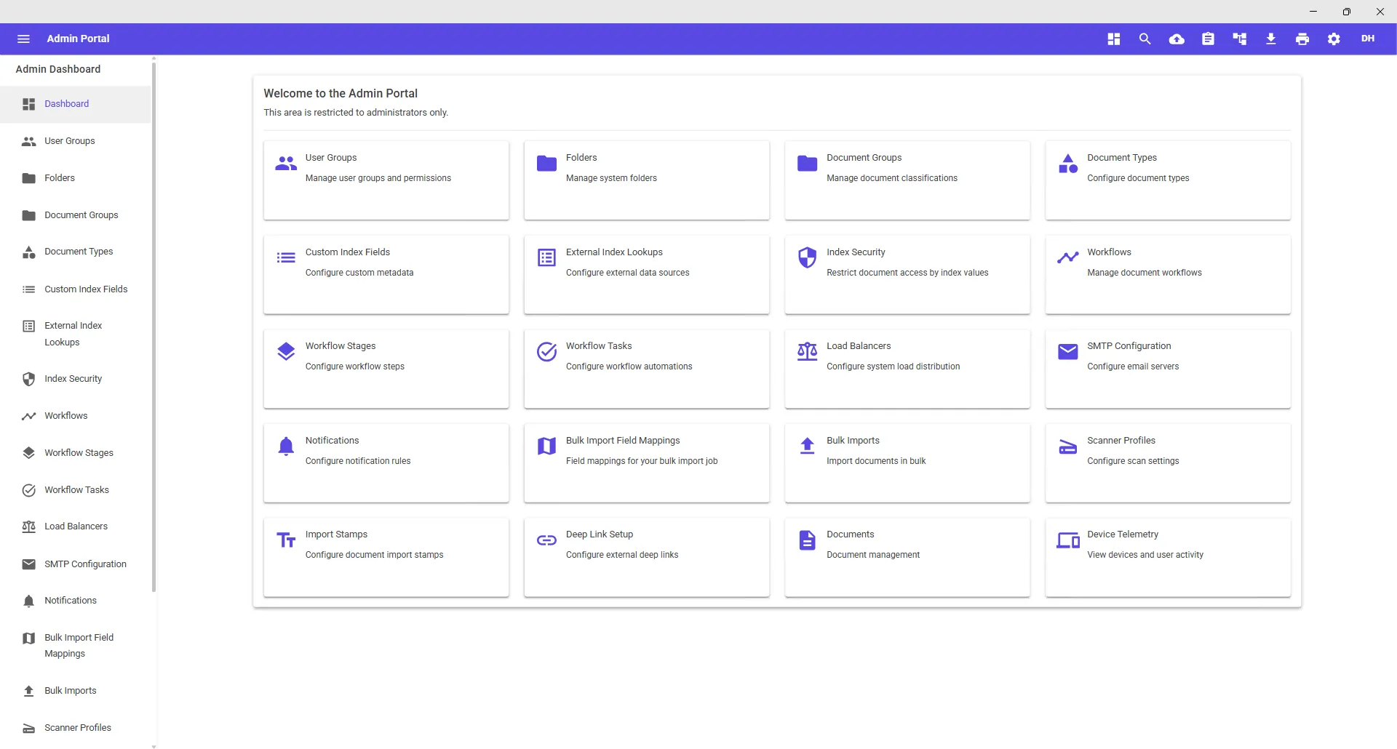
Task: Click the Bulk Imports card upload arrow icon
Action: pyautogui.click(x=807, y=446)
